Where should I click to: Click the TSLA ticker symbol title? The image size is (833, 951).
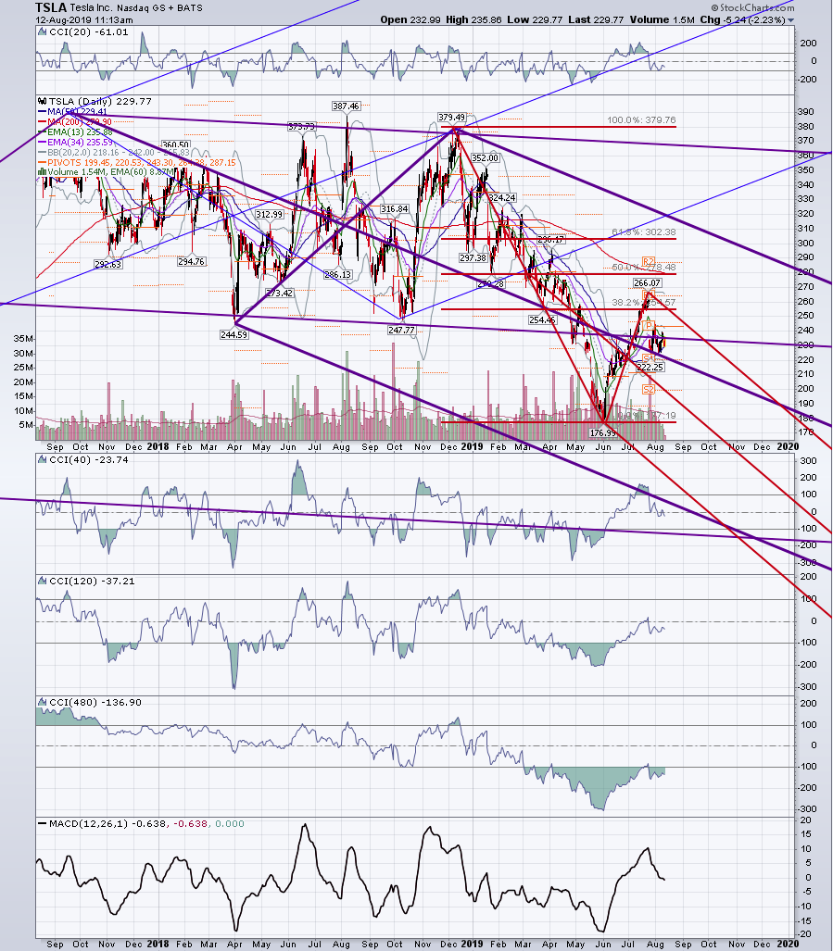tap(51, 8)
